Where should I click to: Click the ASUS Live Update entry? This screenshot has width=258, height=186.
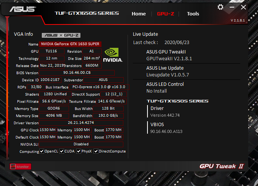point(165,68)
